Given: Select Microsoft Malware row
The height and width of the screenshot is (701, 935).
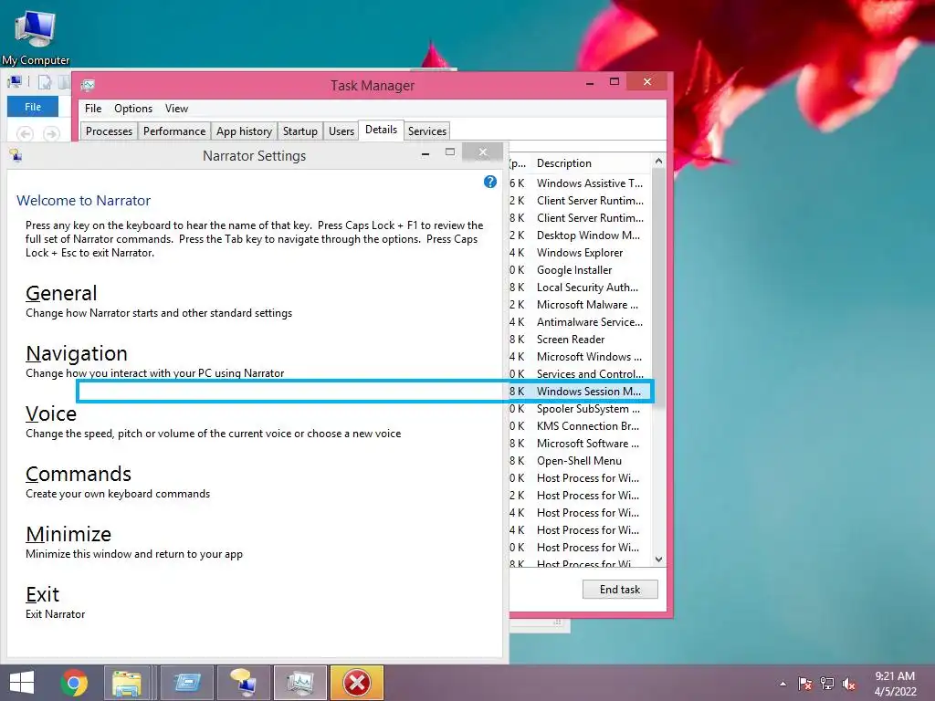Looking at the screenshot, I should pos(580,305).
